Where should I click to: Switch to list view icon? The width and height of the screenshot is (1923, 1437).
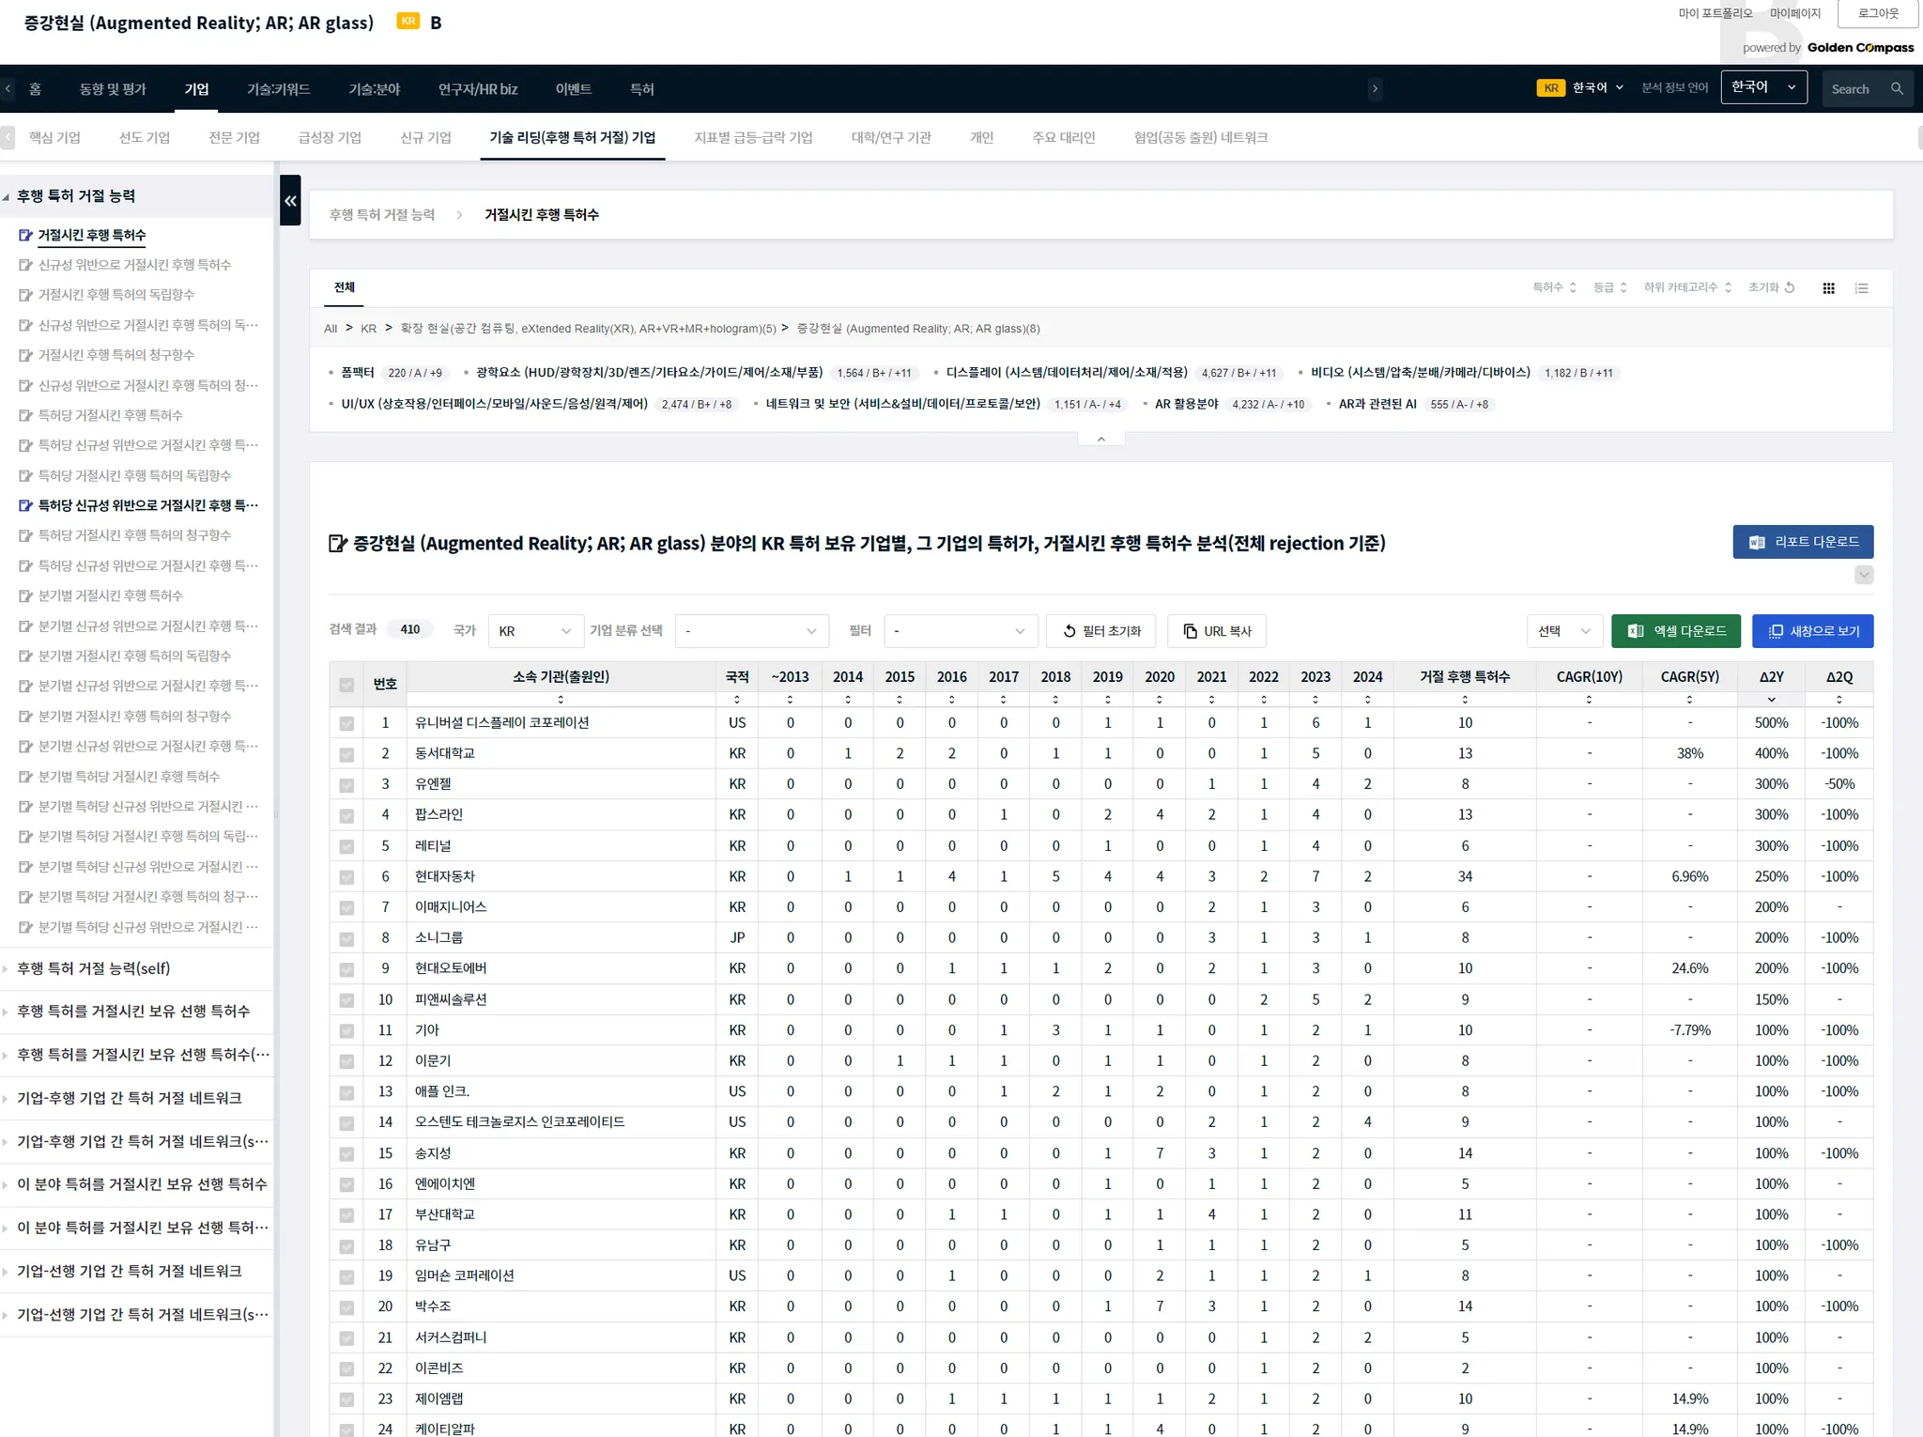[1861, 288]
